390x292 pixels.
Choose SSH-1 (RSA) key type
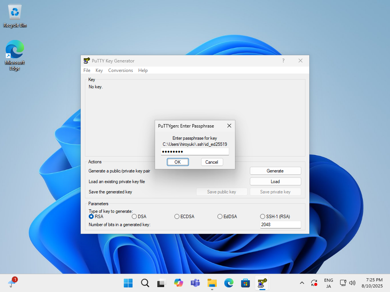click(x=263, y=216)
